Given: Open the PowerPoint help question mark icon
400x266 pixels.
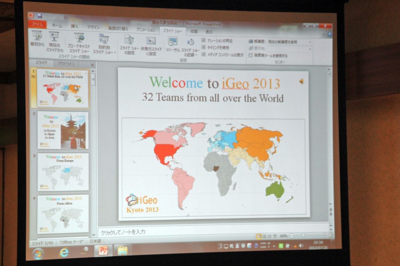Looking at the screenshot, I should (x=329, y=34).
